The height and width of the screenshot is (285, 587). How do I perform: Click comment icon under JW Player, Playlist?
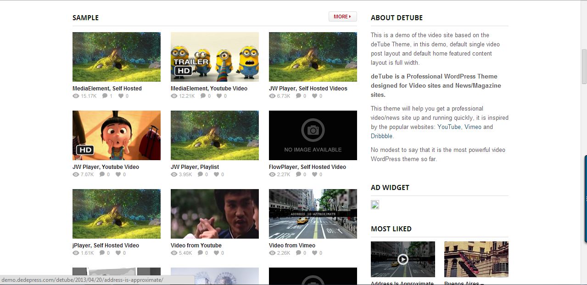click(x=200, y=174)
